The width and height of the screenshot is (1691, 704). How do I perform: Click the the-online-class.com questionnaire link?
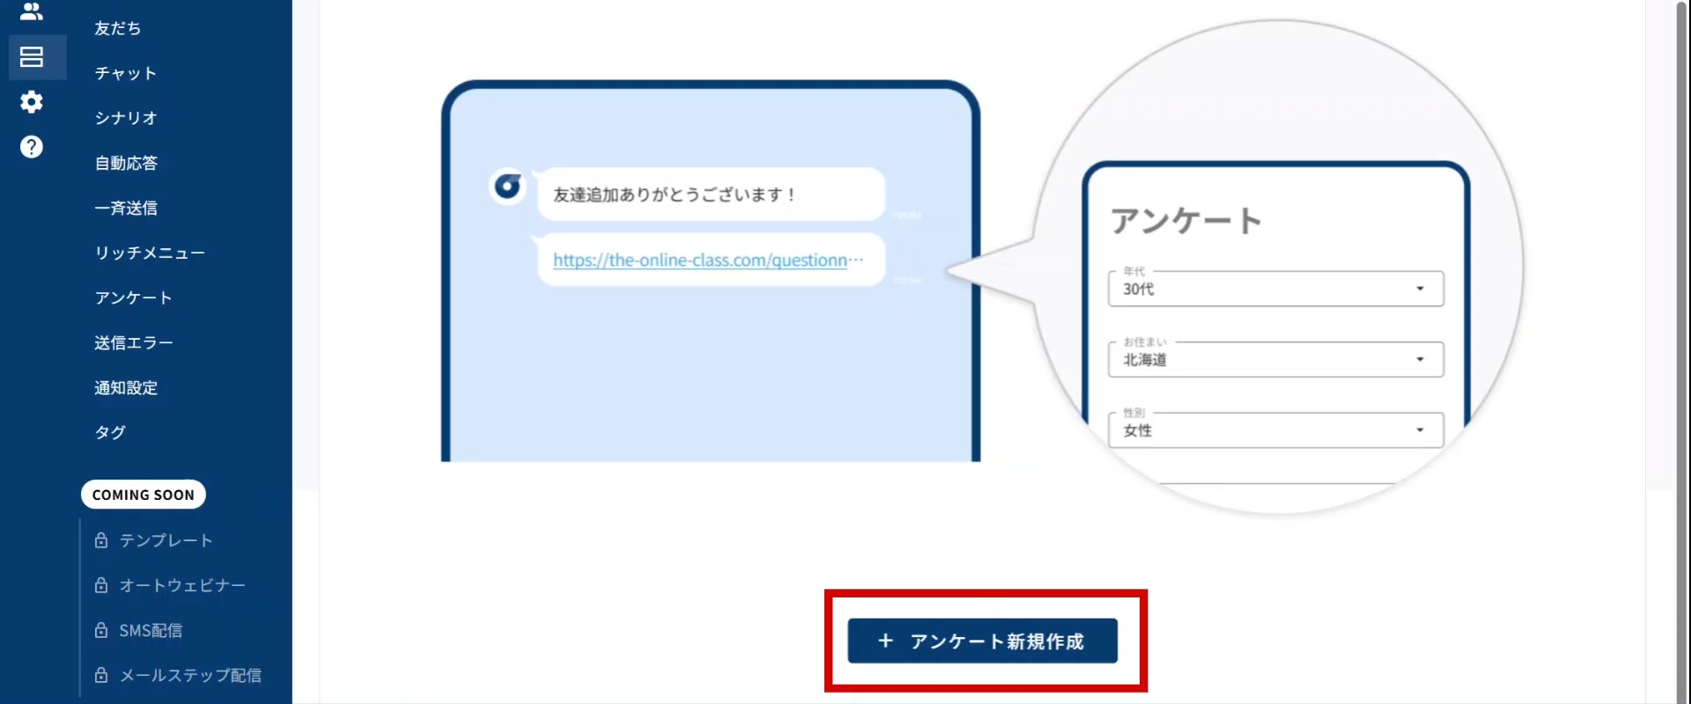tap(700, 260)
